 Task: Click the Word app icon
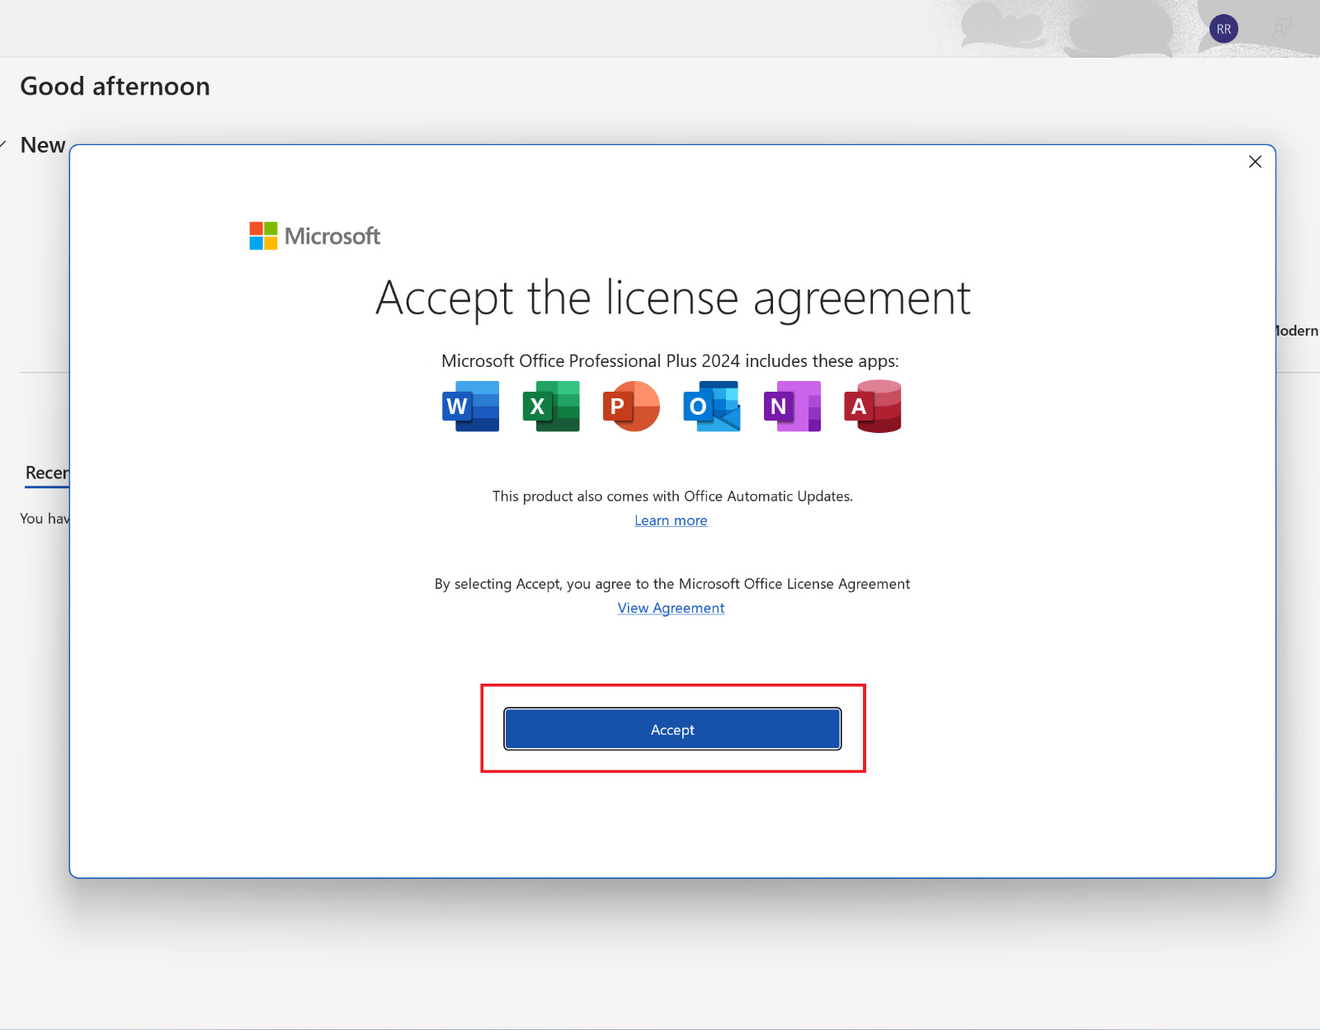[470, 406]
